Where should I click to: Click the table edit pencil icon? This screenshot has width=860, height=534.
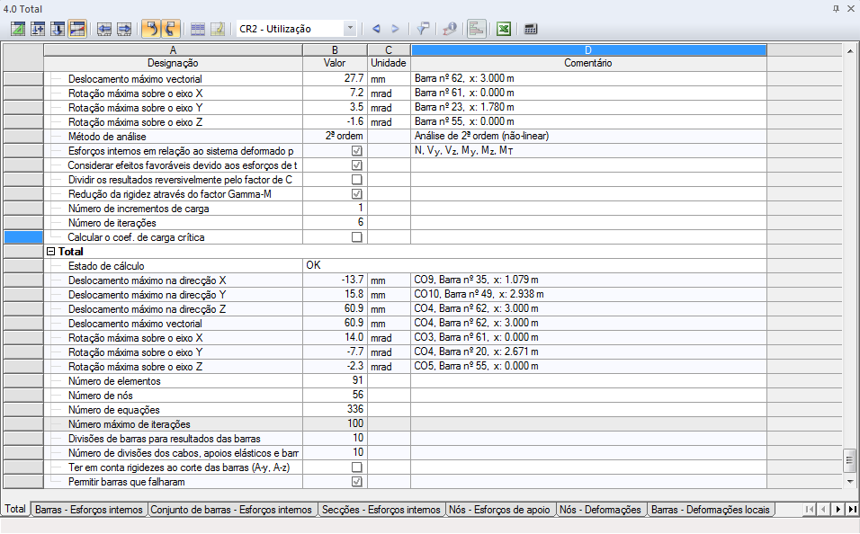(218, 29)
